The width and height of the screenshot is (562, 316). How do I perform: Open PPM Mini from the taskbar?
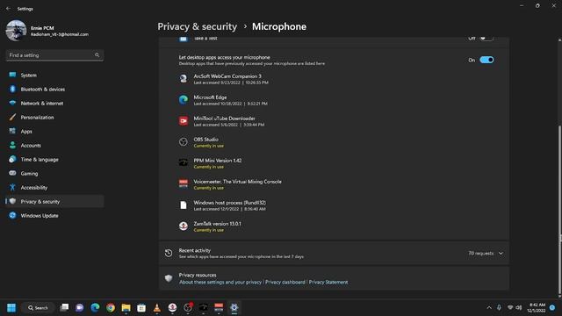point(203,307)
